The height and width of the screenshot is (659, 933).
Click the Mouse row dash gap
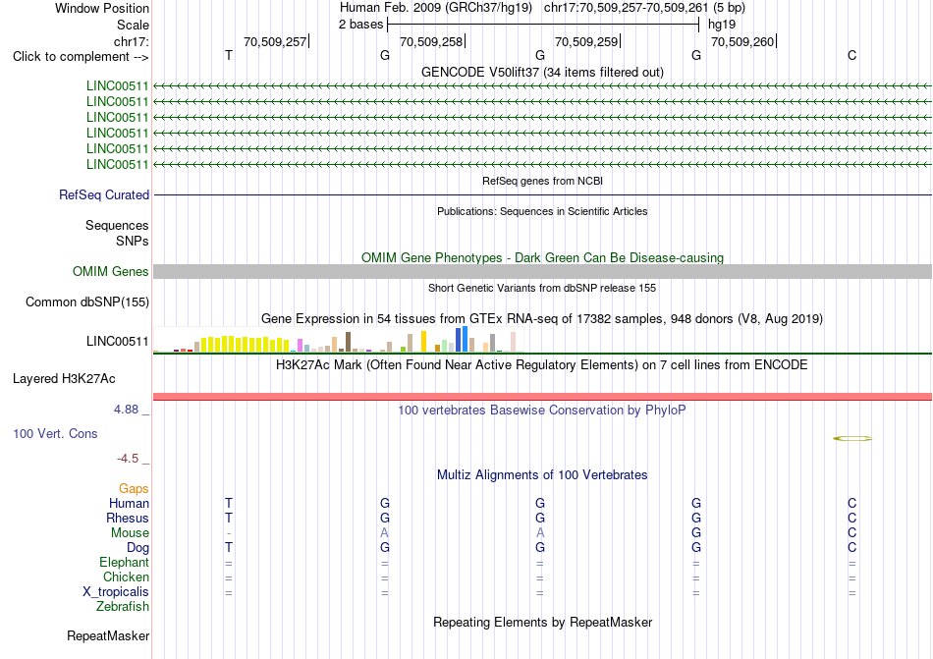(229, 533)
